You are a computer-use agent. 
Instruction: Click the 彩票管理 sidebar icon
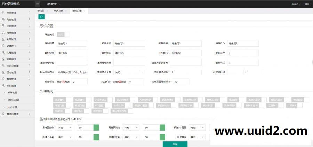point(3,39)
